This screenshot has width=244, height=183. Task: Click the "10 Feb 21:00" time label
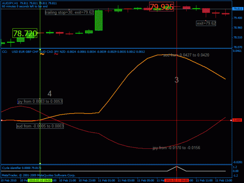click(68, 180)
